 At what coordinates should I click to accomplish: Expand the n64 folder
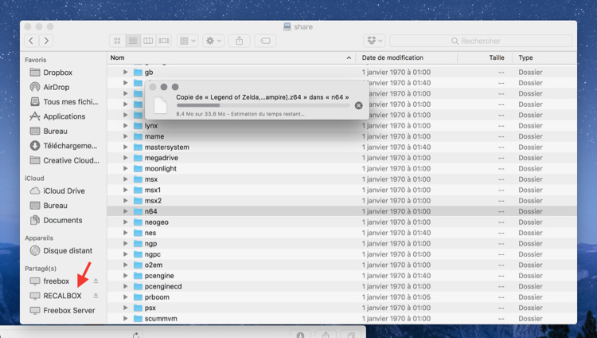coord(125,211)
